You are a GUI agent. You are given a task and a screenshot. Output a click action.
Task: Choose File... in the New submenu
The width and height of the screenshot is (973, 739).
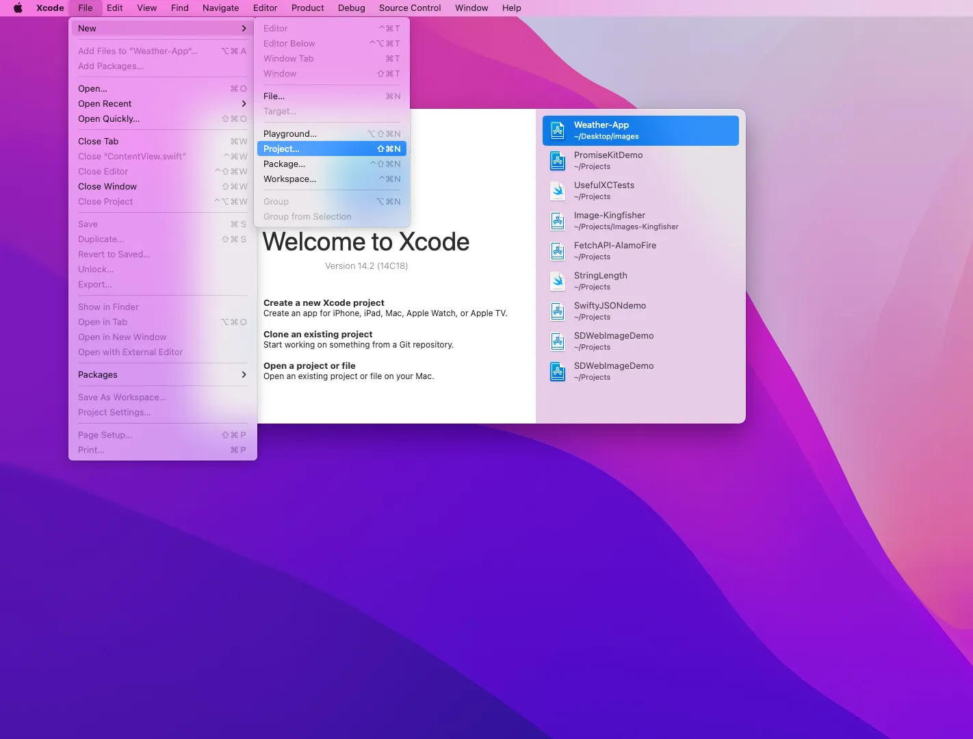332,96
